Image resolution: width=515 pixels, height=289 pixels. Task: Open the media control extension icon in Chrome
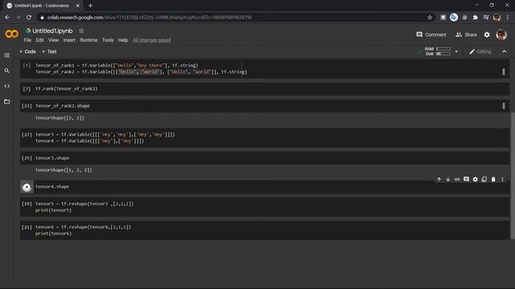click(486, 18)
